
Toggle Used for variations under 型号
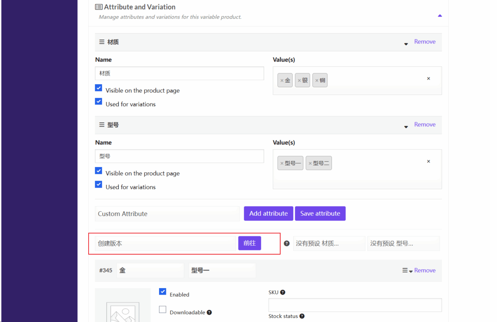[99, 184]
